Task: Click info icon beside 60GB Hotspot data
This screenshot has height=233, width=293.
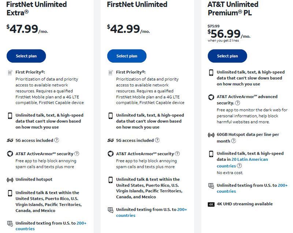Action: 234,141
